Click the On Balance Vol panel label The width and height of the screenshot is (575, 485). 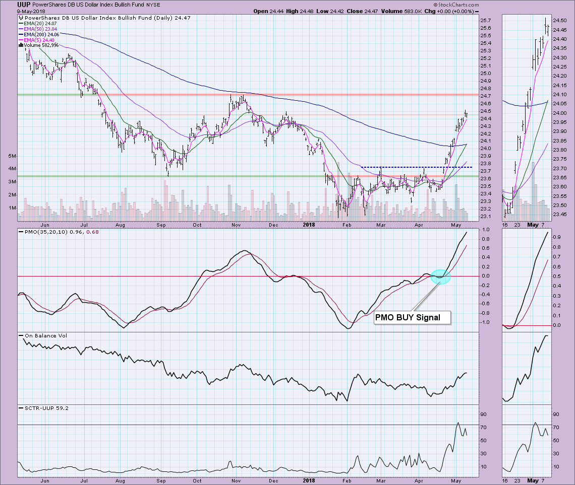click(x=44, y=335)
